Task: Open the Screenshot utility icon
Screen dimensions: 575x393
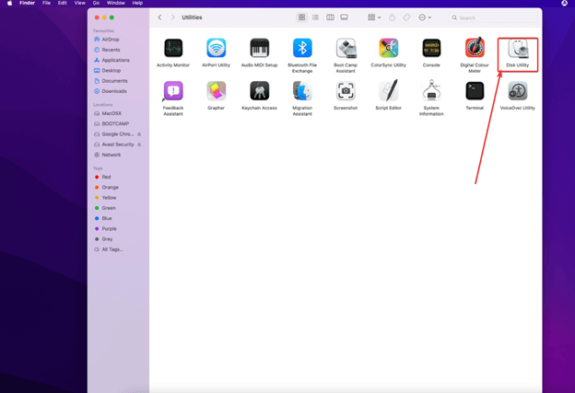Action: click(346, 91)
